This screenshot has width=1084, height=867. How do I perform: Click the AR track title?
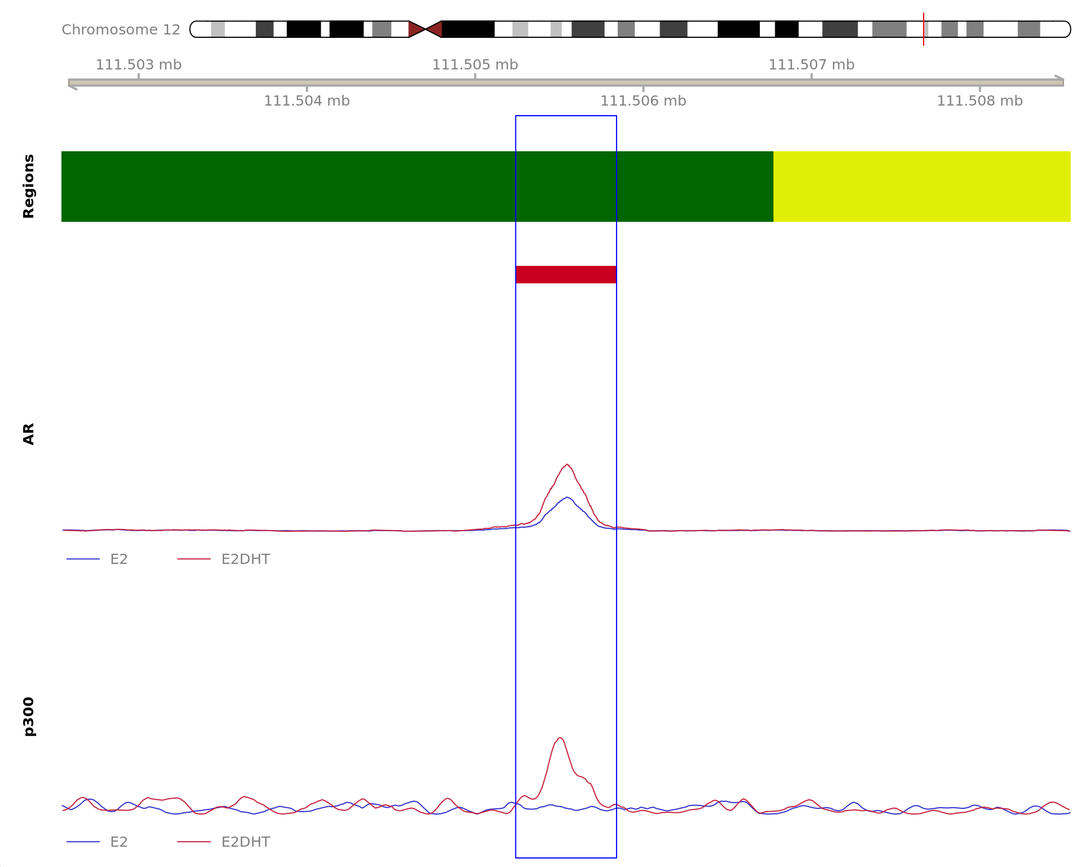pyautogui.click(x=28, y=434)
